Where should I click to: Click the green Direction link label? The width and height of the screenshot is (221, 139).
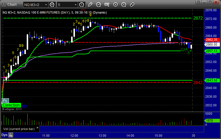point(11,105)
